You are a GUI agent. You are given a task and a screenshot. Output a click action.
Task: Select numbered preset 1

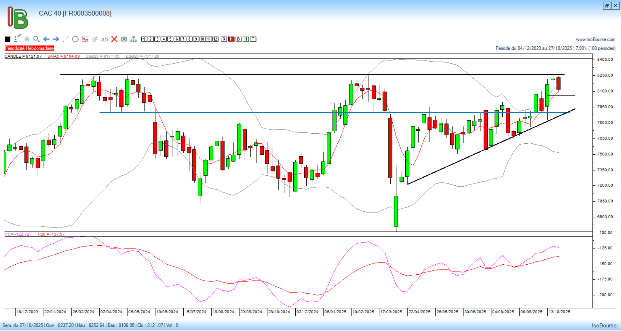(144, 39)
